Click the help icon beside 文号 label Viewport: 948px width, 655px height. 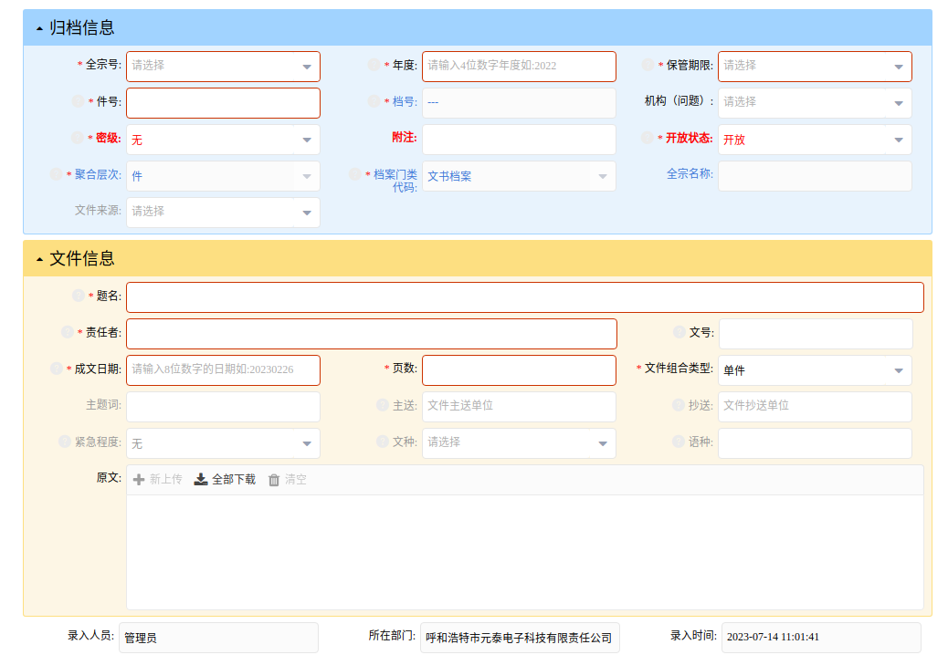679,332
